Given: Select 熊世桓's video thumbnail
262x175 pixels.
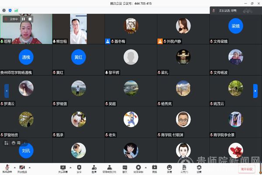Looking at the screenshot, I should coord(78,29).
